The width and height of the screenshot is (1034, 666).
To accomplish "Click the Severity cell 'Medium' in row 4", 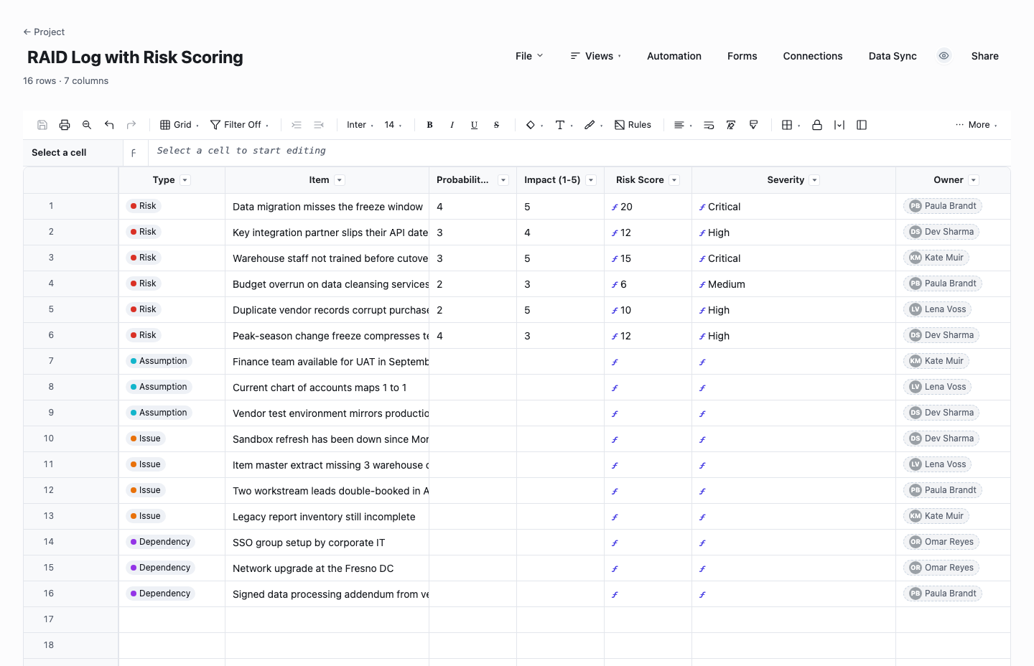I will pos(793,284).
